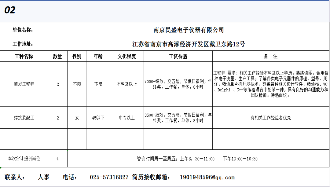Select the 文化程度 column header cell
Viewport: 330px width, 187px height.
click(x=127, y=57)
